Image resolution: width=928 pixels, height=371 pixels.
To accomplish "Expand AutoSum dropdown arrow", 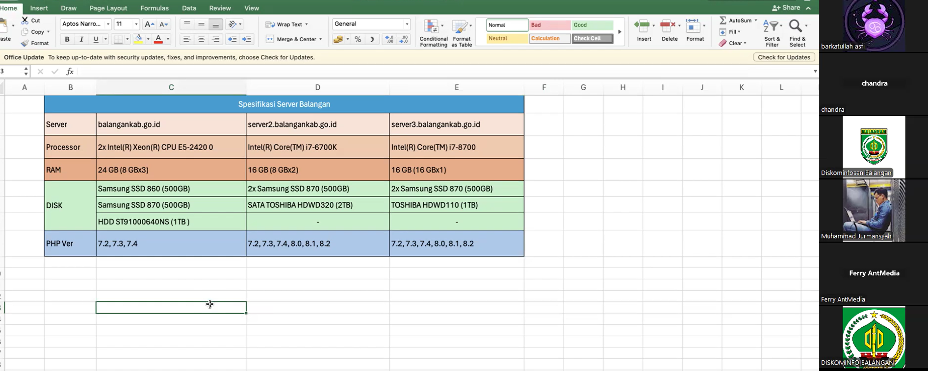I will point(755,21).
